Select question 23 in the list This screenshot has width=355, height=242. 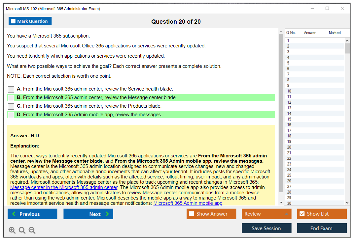[x=315, y=164]
